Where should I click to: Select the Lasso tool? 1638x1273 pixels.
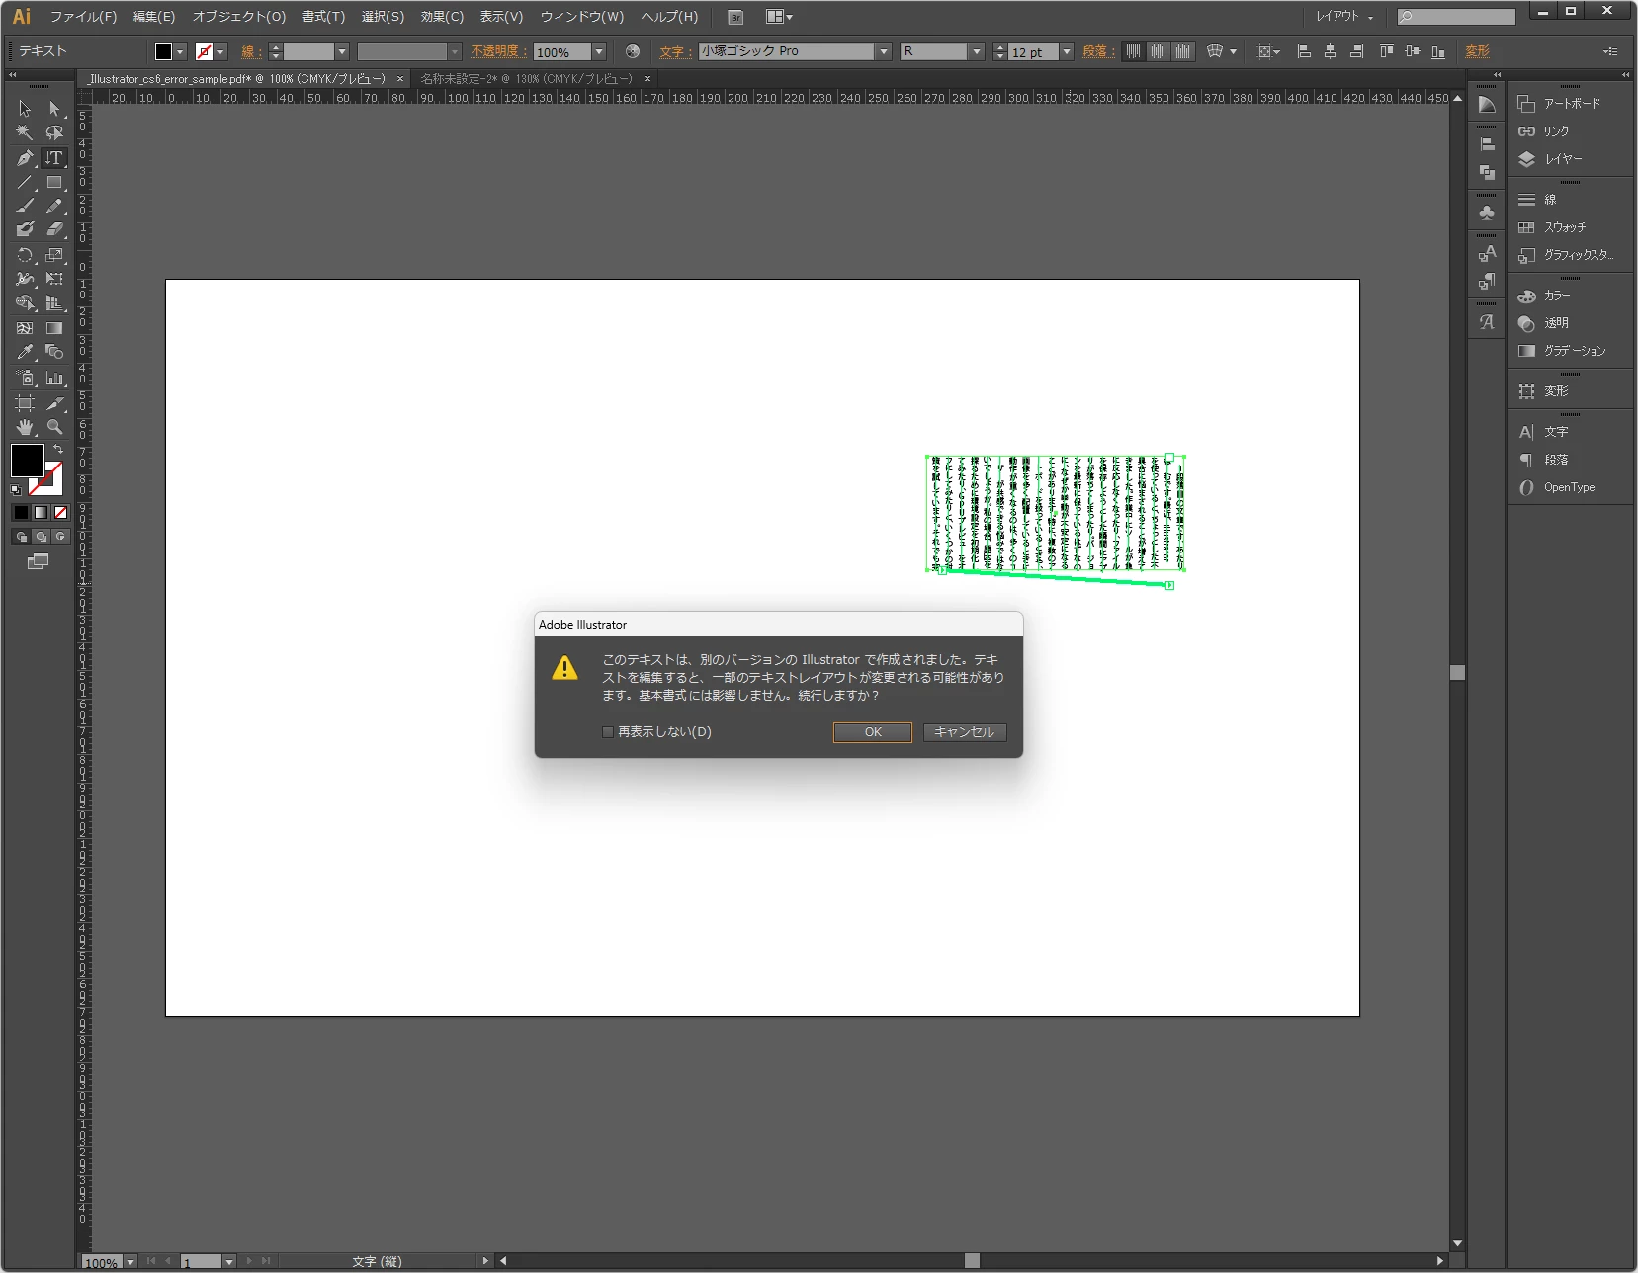point(54,132)
